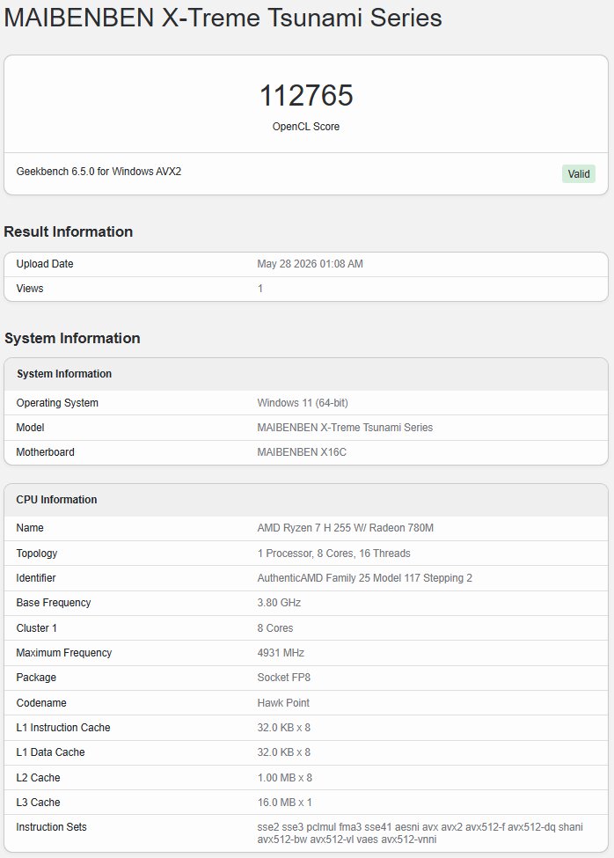614x858 pixels.
Task: Click the L2 Cache label
Action: pyautogui.click(x=39, y=778)
